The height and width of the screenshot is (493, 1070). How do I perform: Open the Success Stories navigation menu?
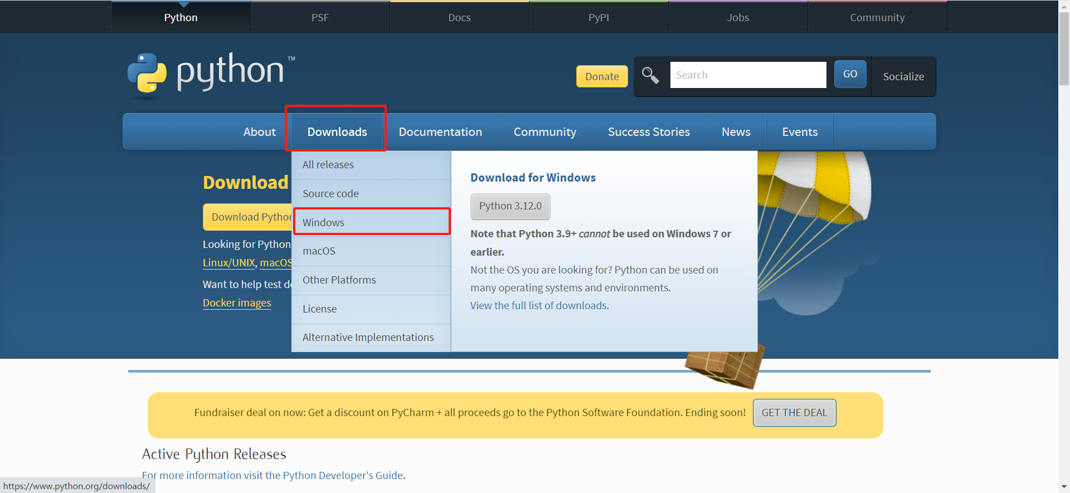(x=649, y=132)
